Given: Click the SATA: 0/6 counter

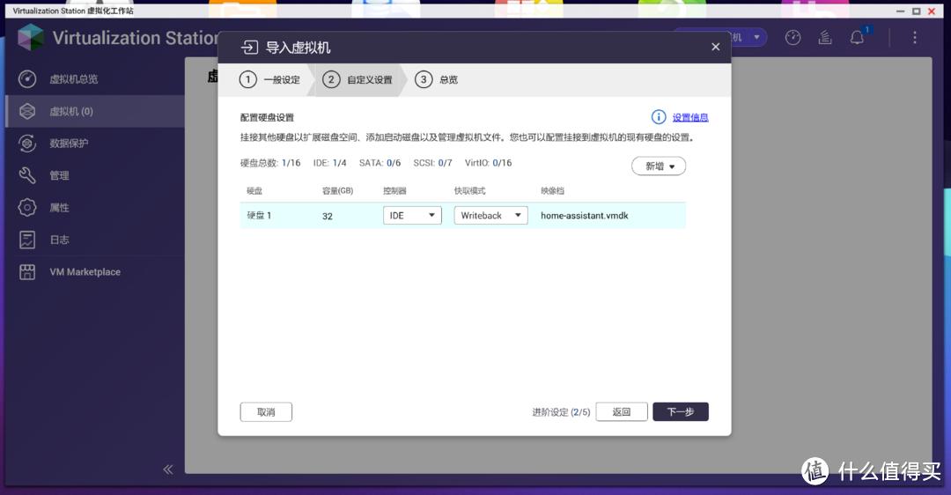Looking at the screenshot, I should pyautogui.click(x=380, y=163).
